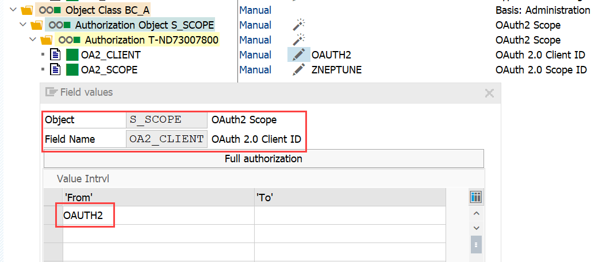Click green status square beside OA2_SCOPE
This screenshot has height=262, width=614.
(x=72, y=69)
